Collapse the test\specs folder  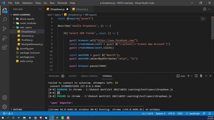[27, 27]
